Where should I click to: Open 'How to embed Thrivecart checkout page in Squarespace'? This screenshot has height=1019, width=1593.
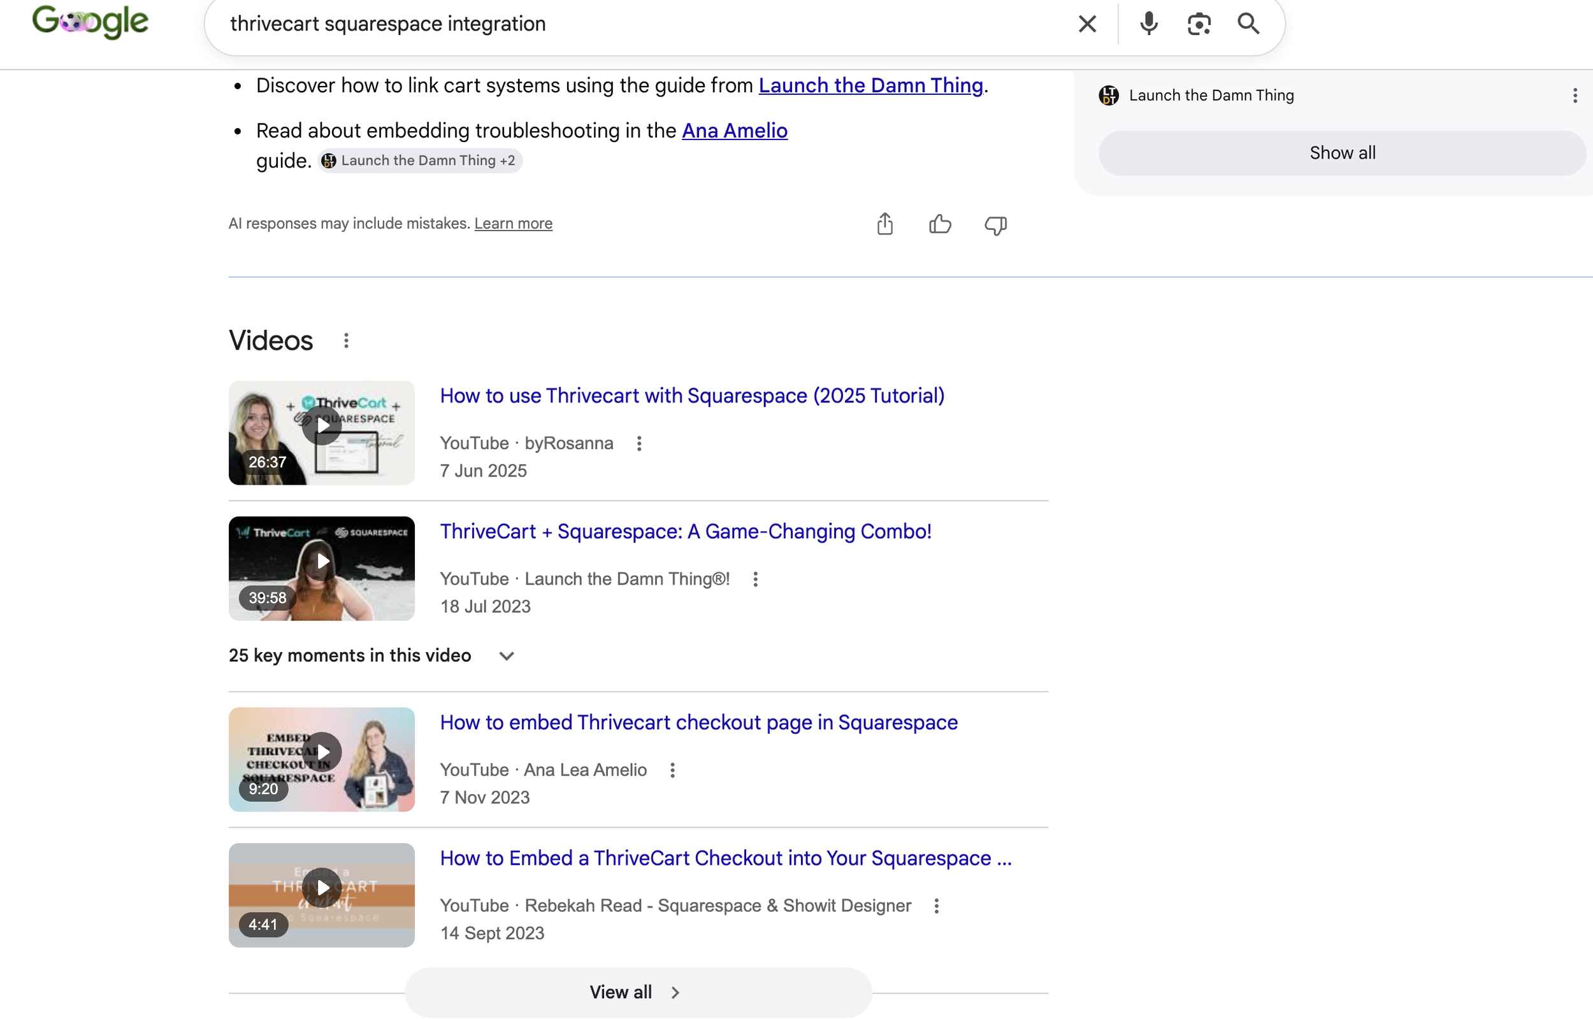pos(699,723)
